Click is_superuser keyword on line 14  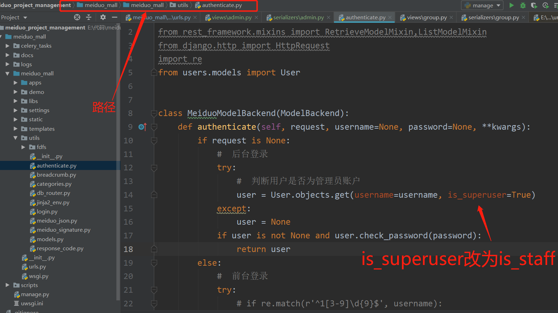point(477,195)
